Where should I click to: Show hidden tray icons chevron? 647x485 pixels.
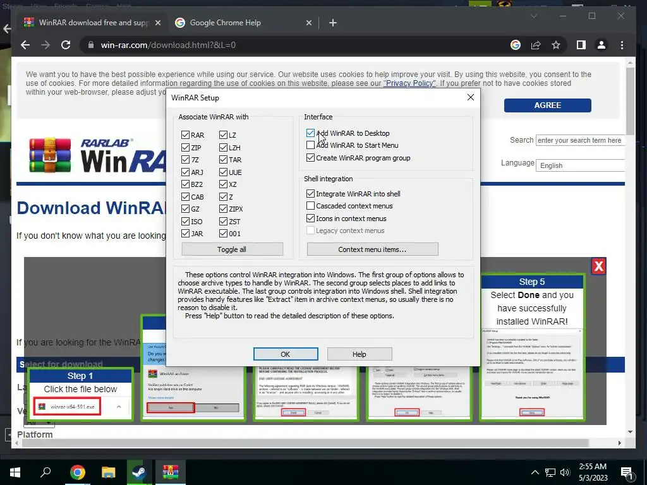click(x=535, y=472)
